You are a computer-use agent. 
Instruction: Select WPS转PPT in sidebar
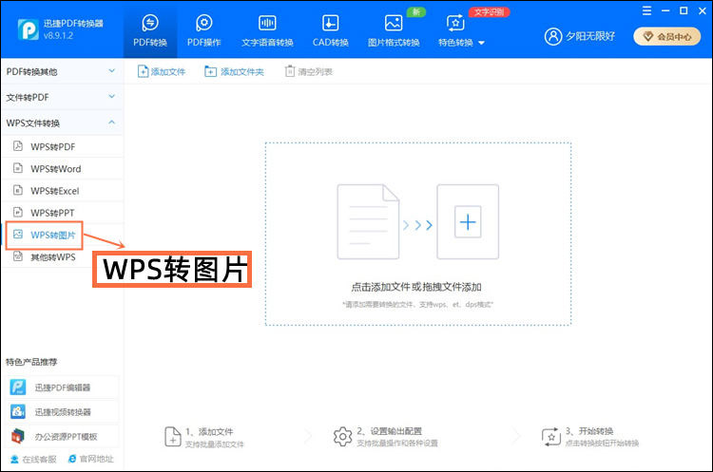pyautogui.click(x=62, y=213)
